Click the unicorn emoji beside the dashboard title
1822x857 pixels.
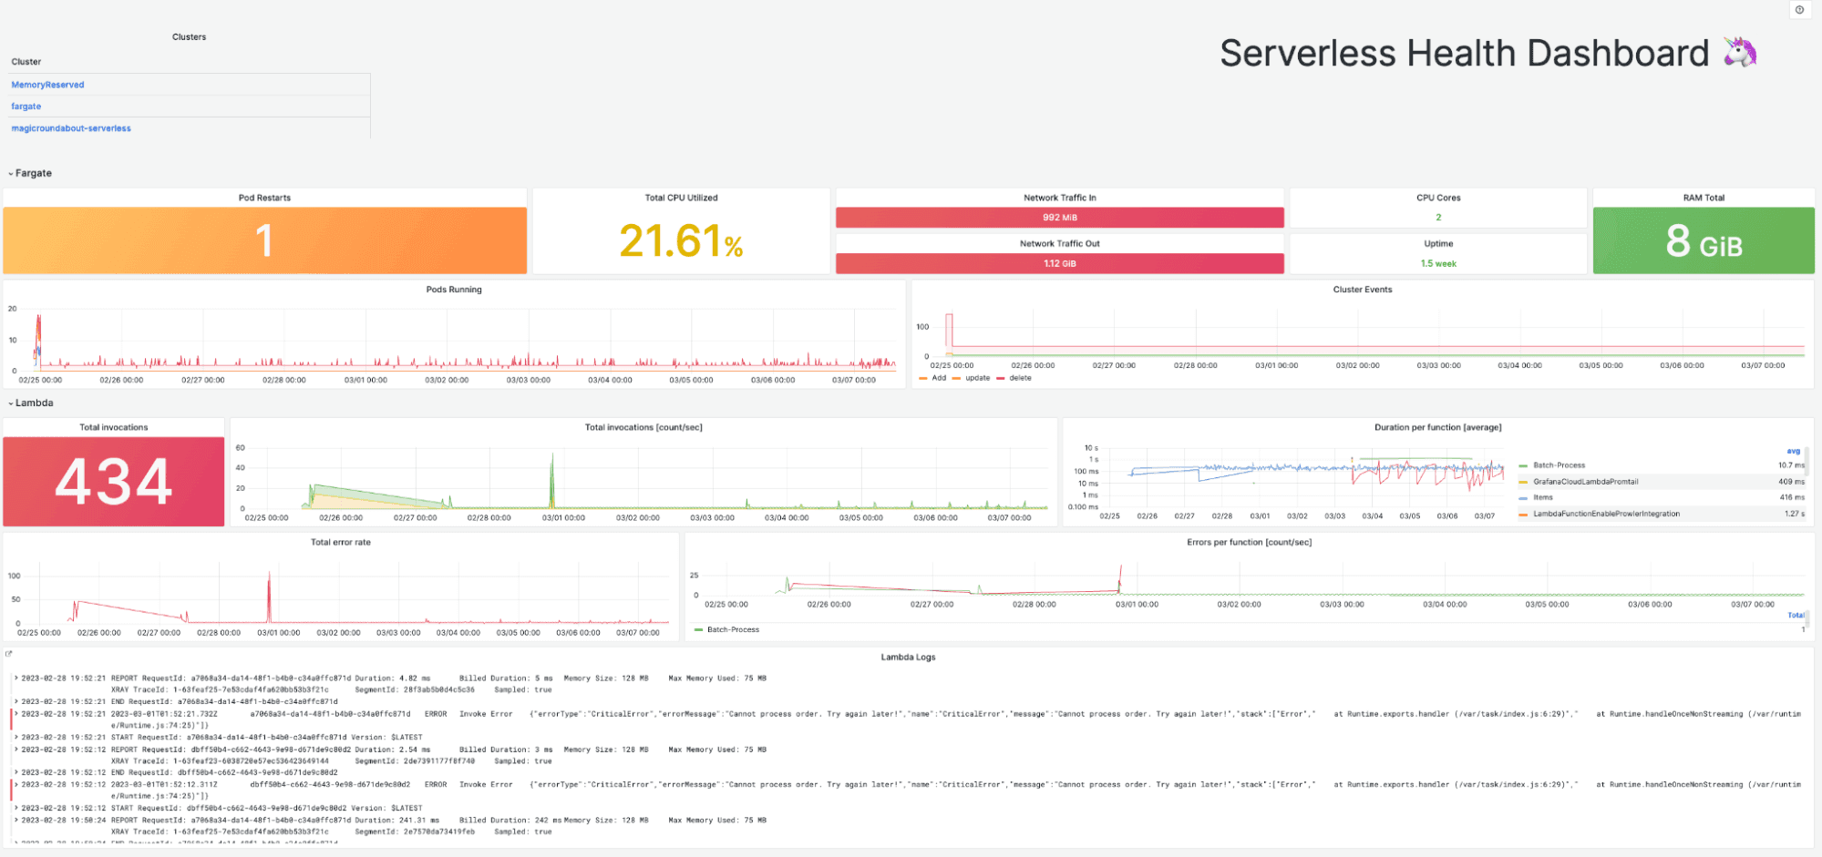tap(1739, 51)
